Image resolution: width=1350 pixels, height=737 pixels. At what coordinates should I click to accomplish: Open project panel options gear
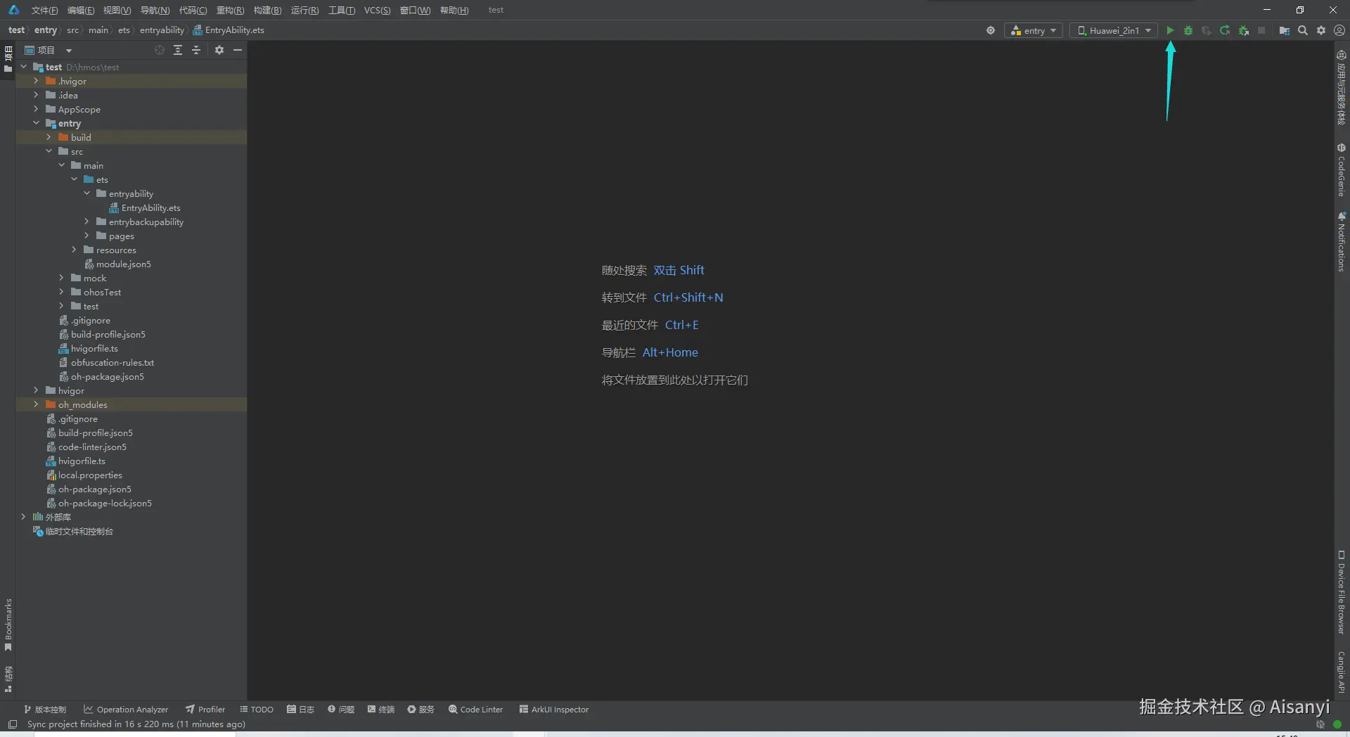(219, 50)
